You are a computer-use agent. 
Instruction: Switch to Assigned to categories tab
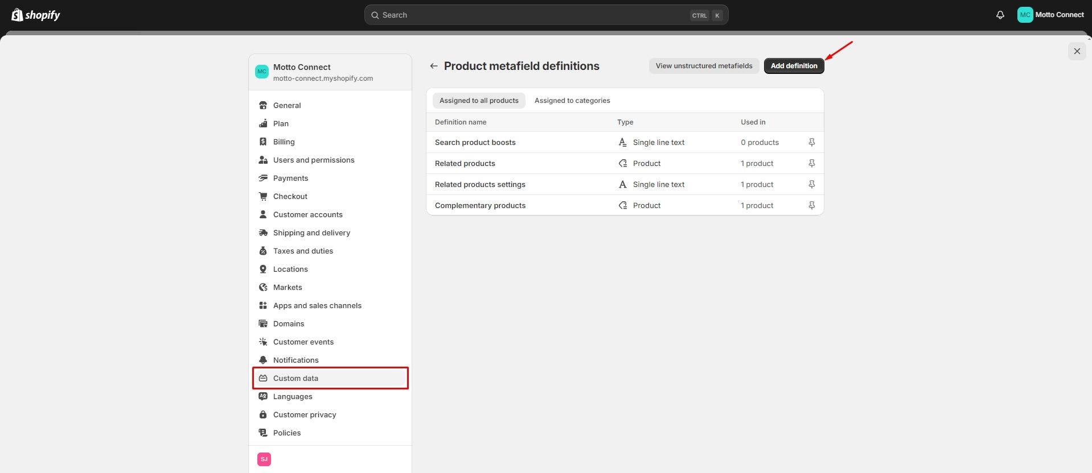(572, 101)
